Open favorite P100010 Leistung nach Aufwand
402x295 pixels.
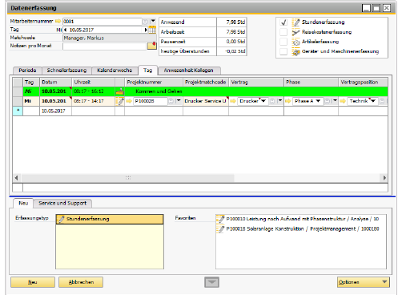coord(303,219)
